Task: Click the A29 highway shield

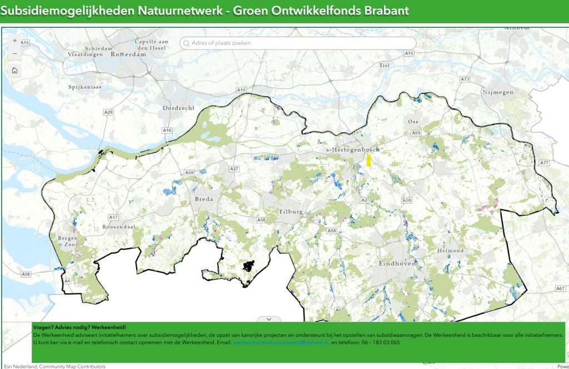Action: point(108,113)
